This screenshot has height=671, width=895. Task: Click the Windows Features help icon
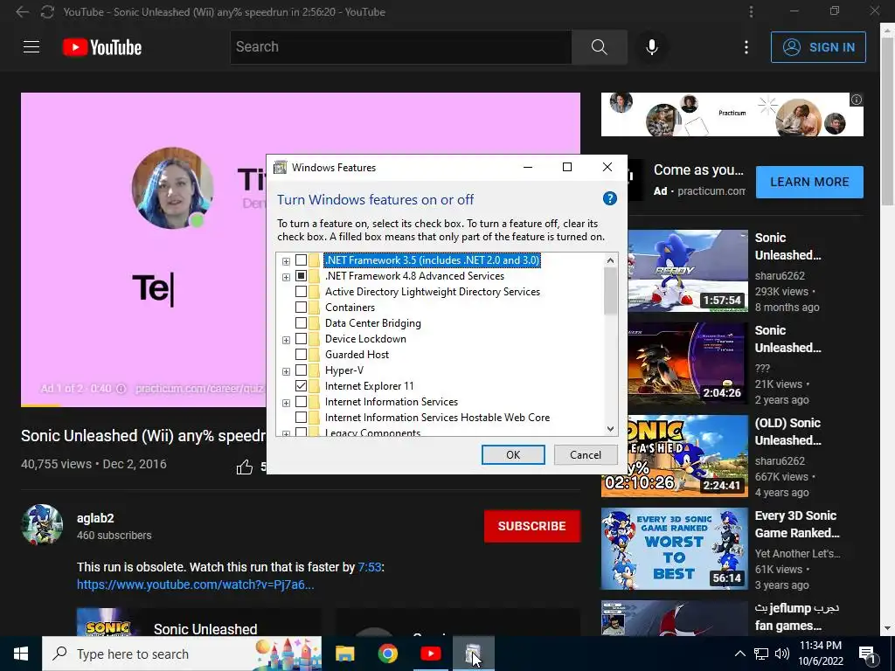[609, 198]
